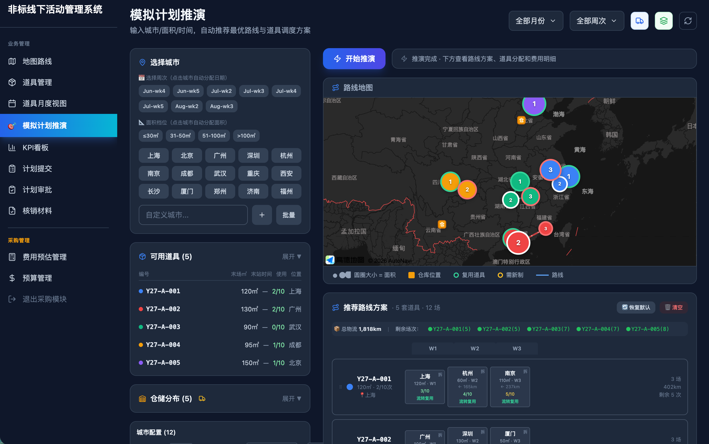The width and height of the screenshot is (709, 444).
Task: Go to 模拟计划推演 menu item
Action: (59, 125)
